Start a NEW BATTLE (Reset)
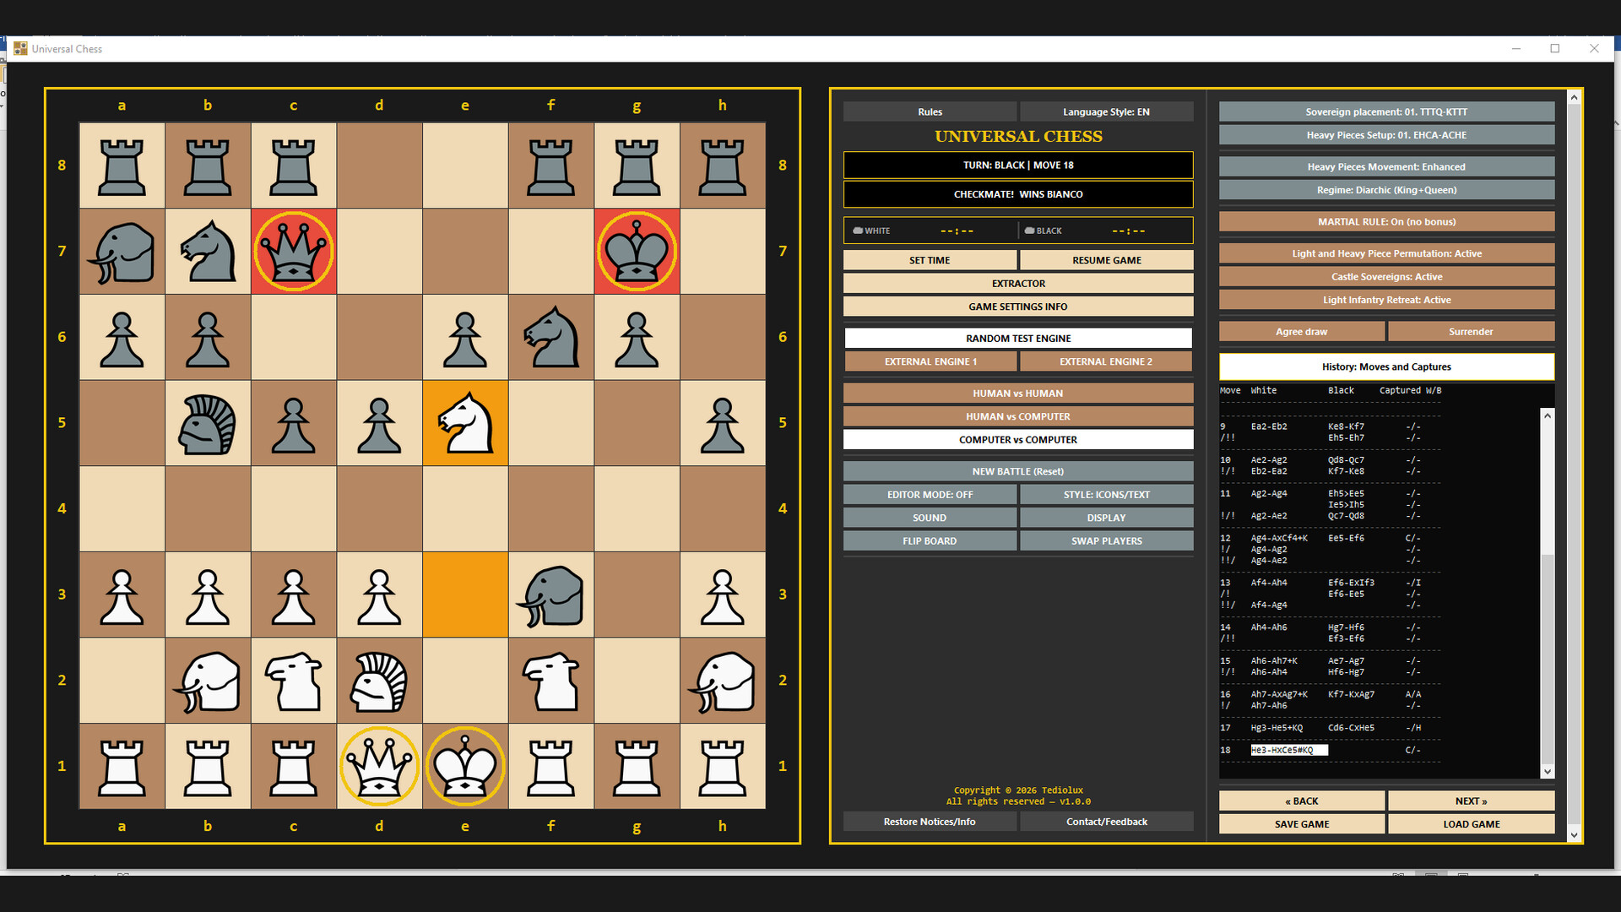 point(1018,471)
